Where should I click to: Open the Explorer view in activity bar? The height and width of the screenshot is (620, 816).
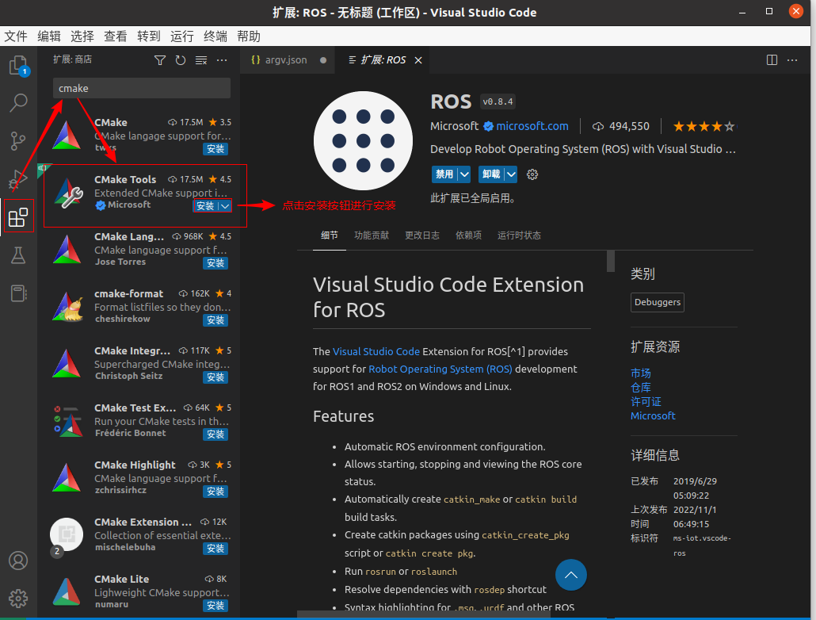[18, 65]
